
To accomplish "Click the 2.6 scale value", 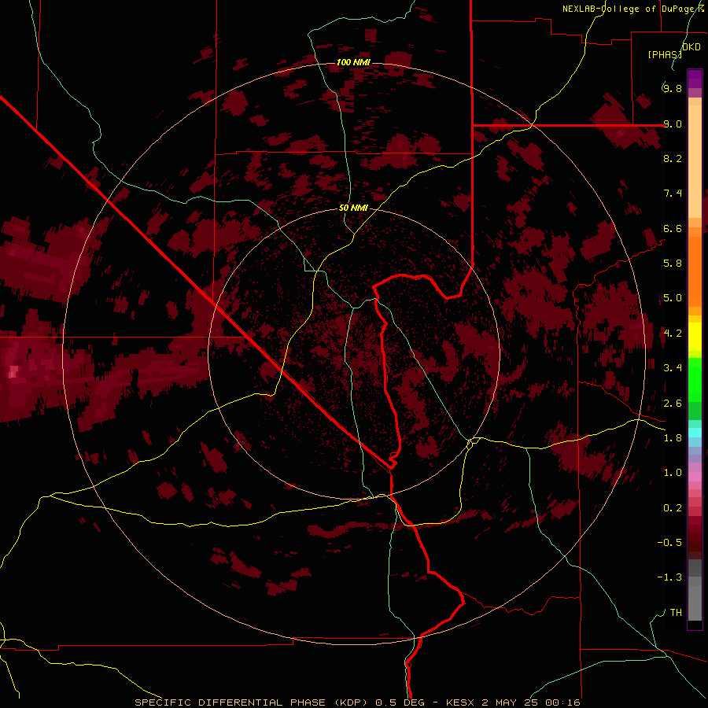I will click(x=673, y=404).
